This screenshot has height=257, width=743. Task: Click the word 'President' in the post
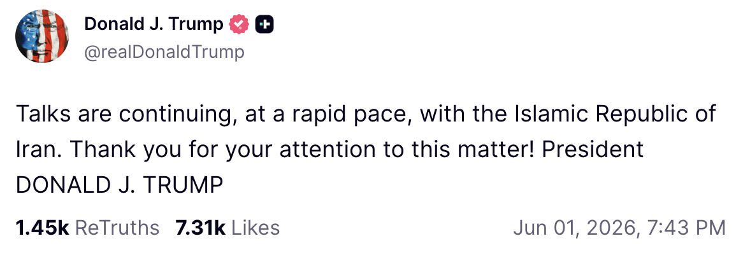click(x=593, y=149)
